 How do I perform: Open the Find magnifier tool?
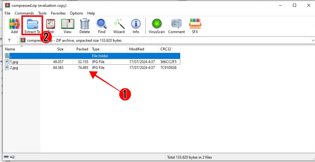point(102,24)
